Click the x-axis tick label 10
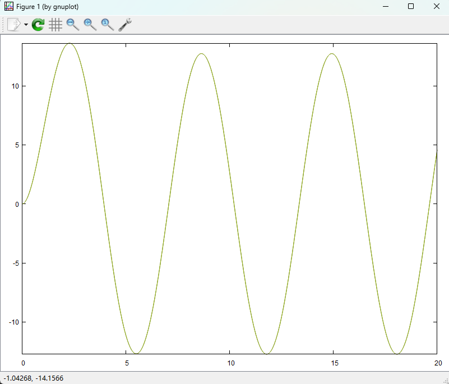This screenshot has width=449, height=384. tap(230, 363)
